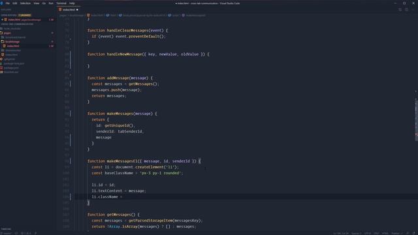This screenshot has height=235, width=418.
Task: Expand the broadcastchannel folder
Action: point(15,37)
